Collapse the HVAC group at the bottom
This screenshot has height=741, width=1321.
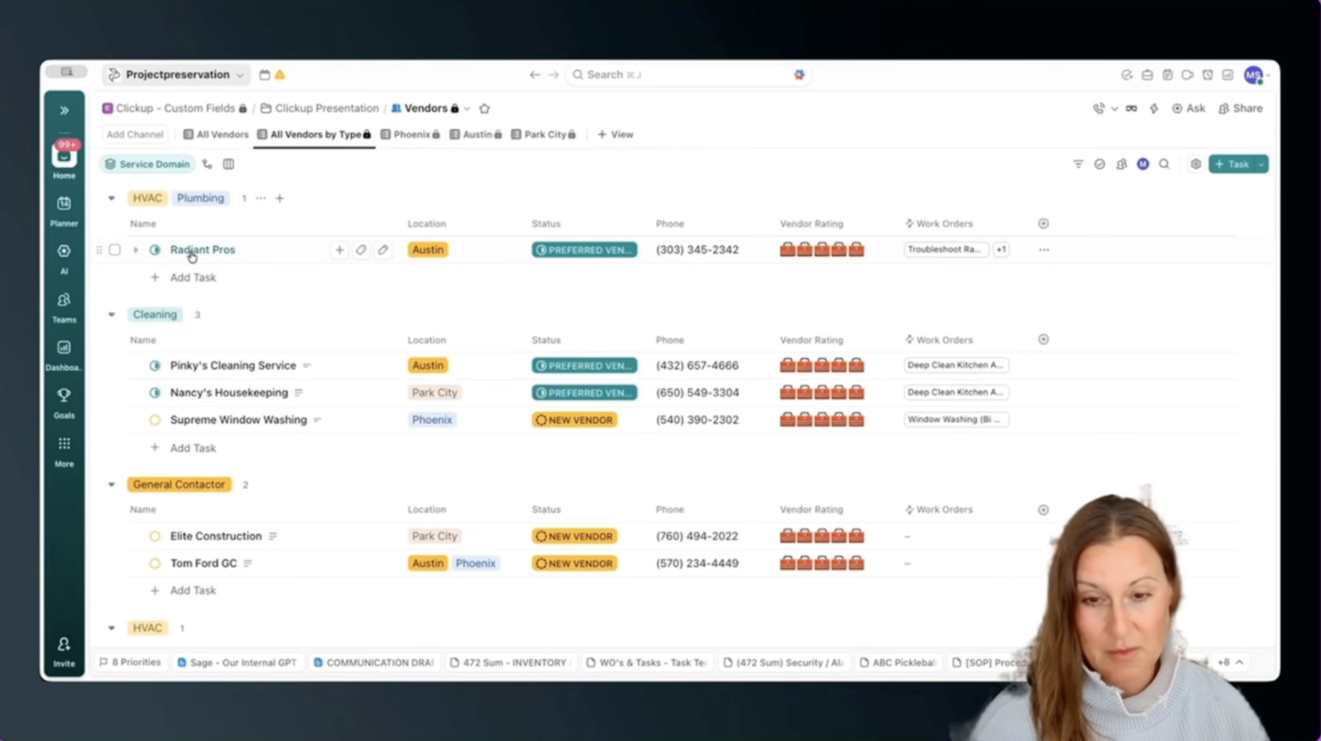click(111, 628)
